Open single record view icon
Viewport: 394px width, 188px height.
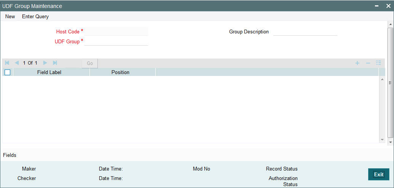click(x=379, y=63)
